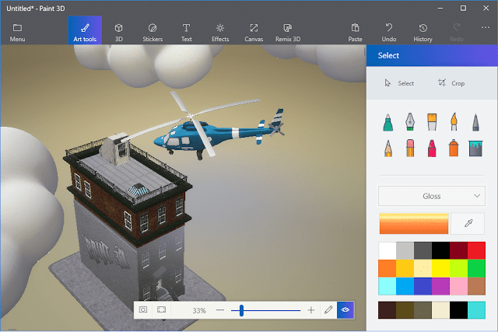The image size is (498, 332).
Task: Toggle the 2D edit pencil button
Action: tap(328, 309)
